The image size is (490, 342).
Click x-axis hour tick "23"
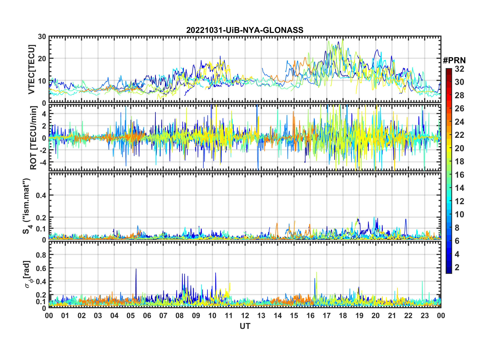(x=425, y=316)
